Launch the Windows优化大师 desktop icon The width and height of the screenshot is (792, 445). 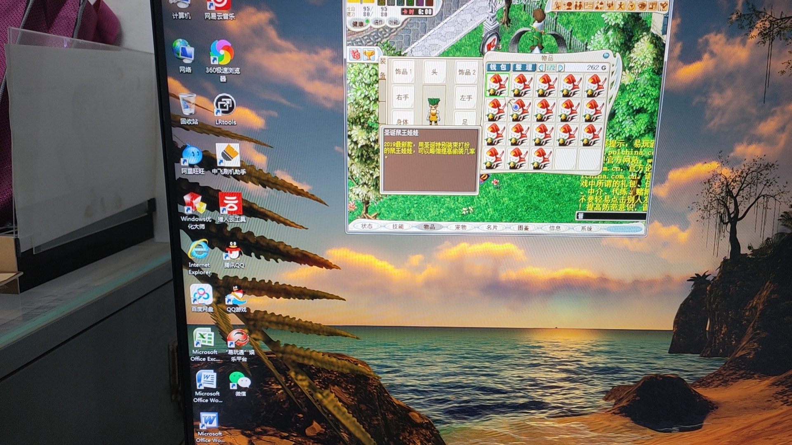point(196,211)
